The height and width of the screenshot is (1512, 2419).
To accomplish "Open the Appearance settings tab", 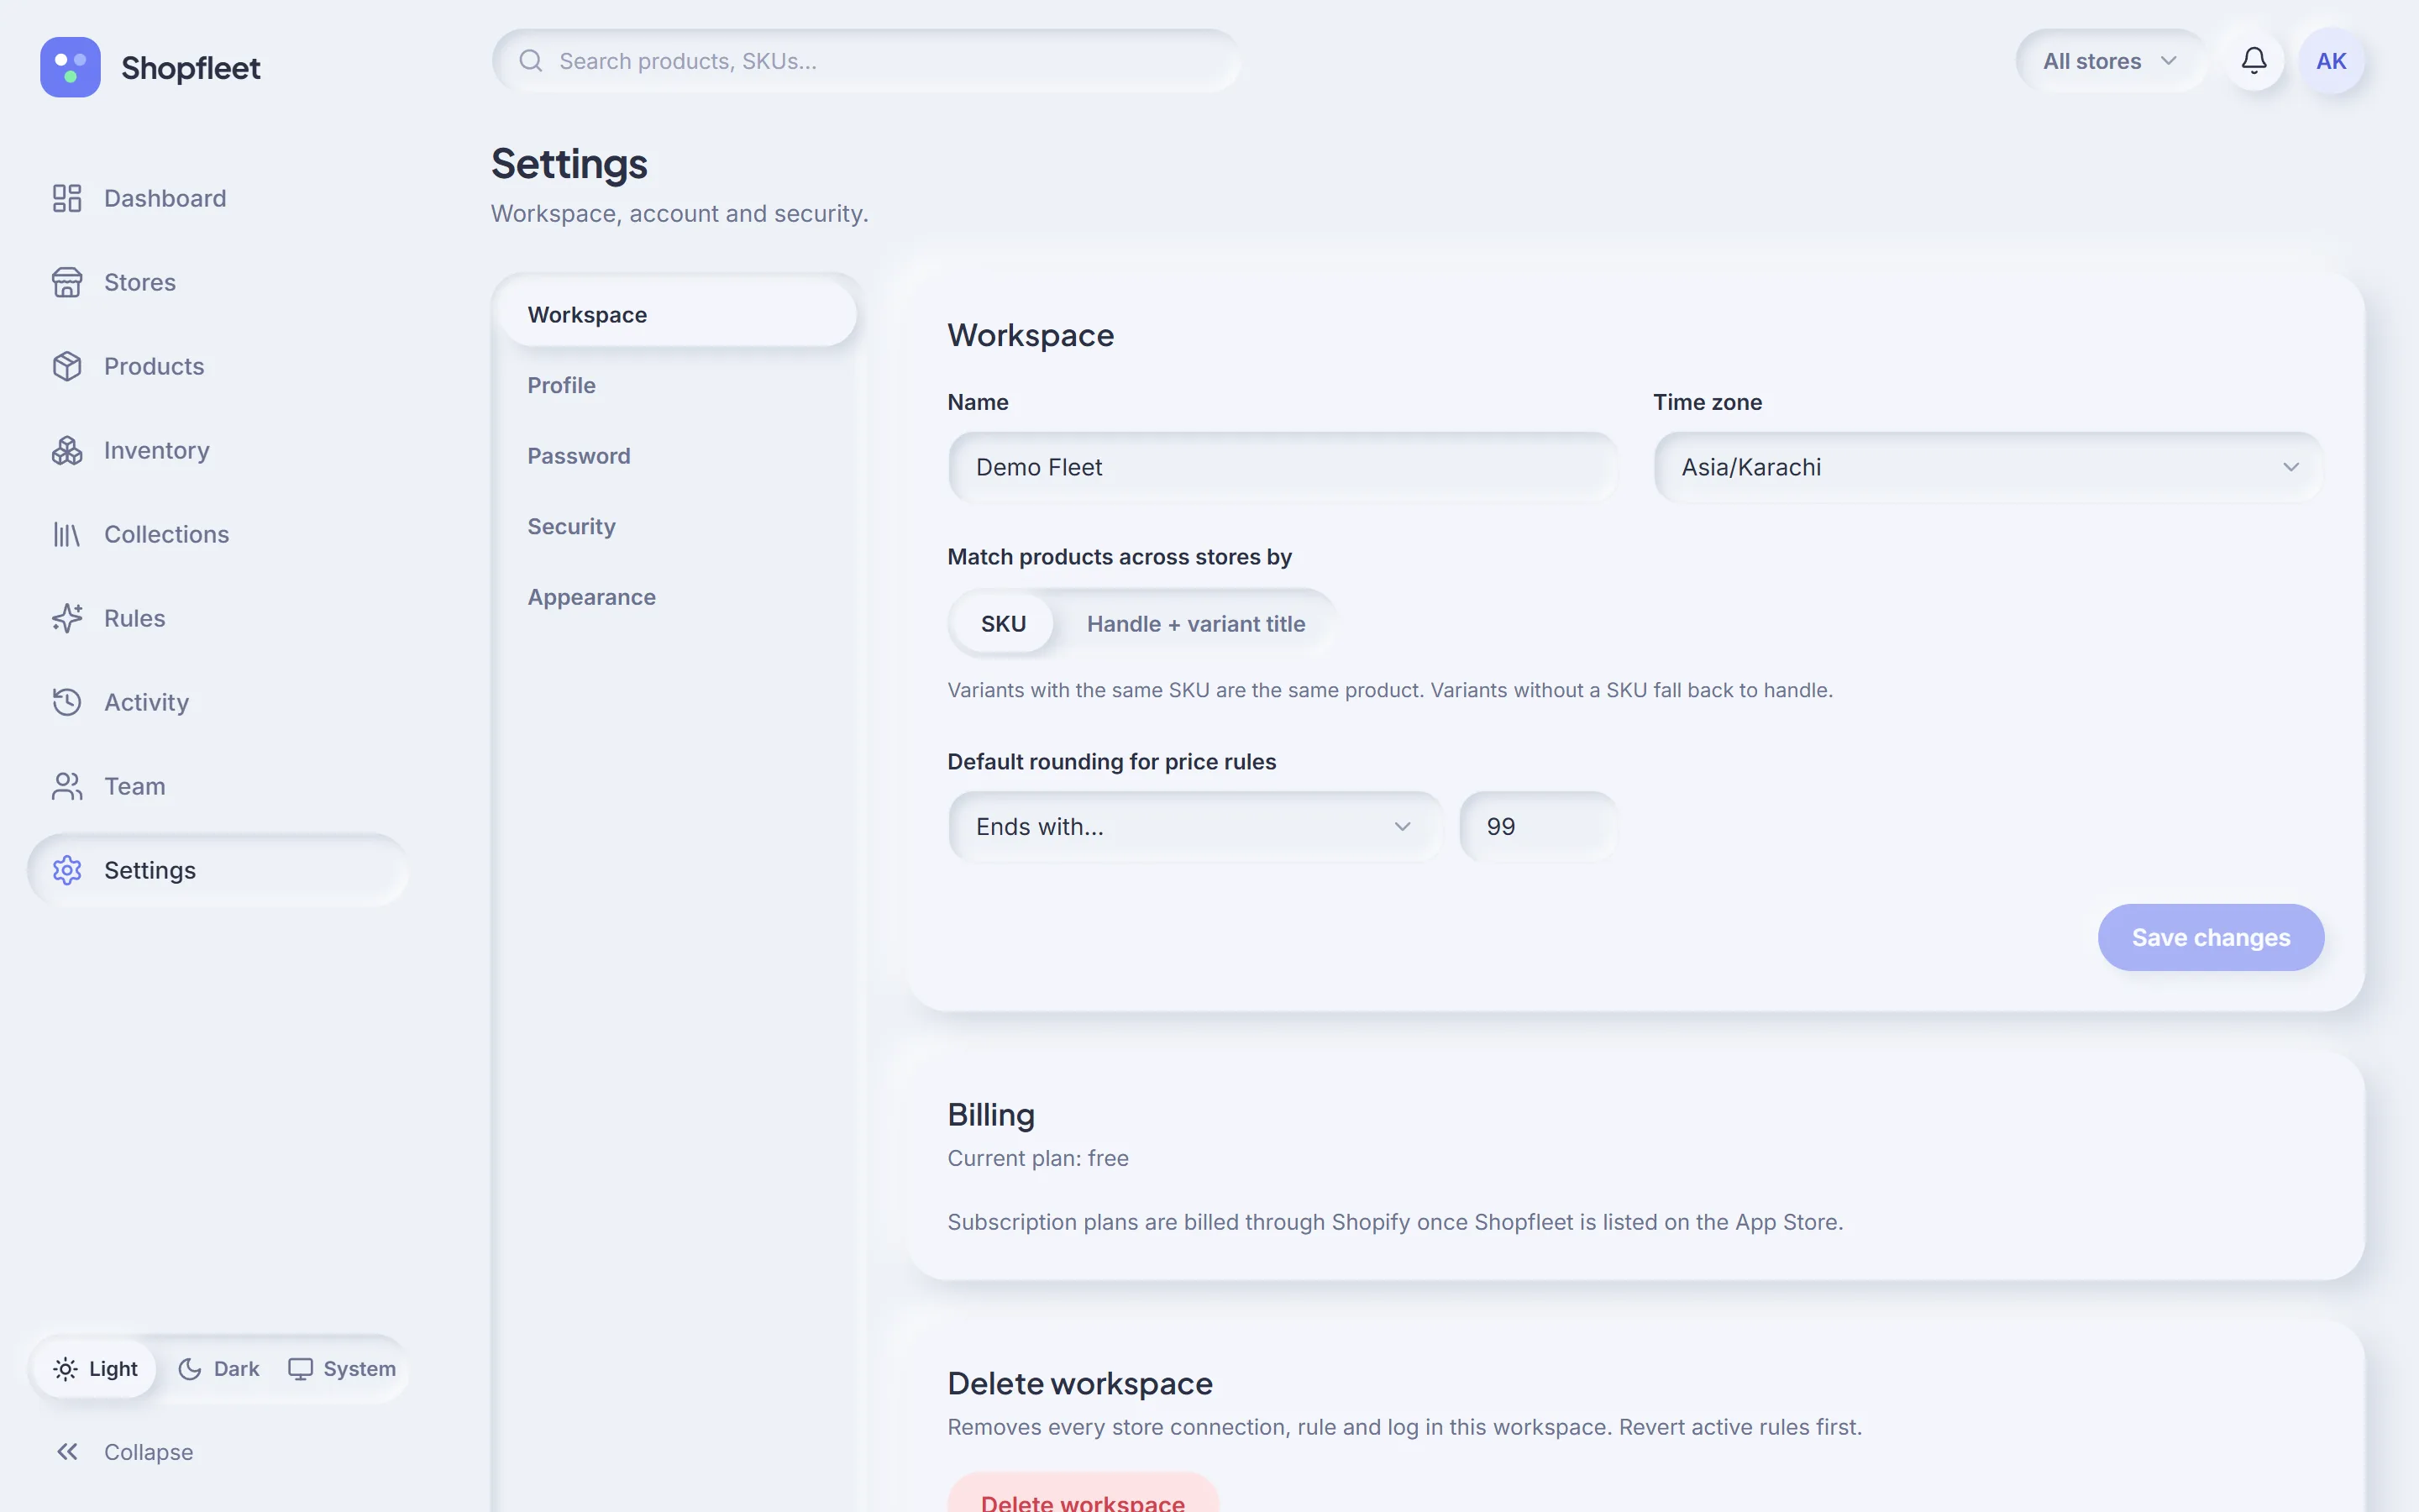I will coord(678,597).
